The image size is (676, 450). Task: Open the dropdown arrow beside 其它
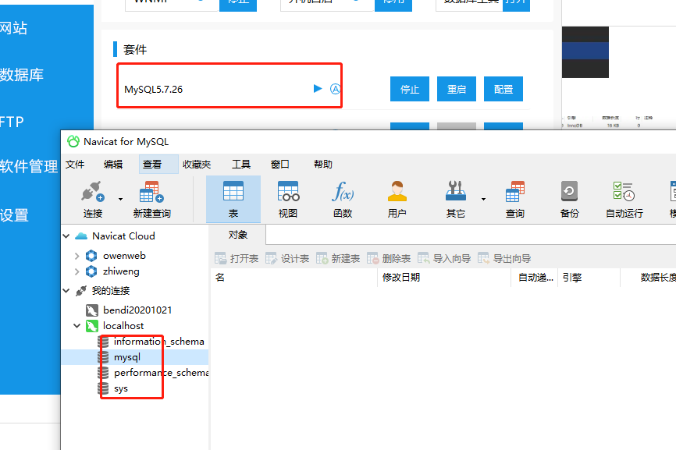[483, 199]
